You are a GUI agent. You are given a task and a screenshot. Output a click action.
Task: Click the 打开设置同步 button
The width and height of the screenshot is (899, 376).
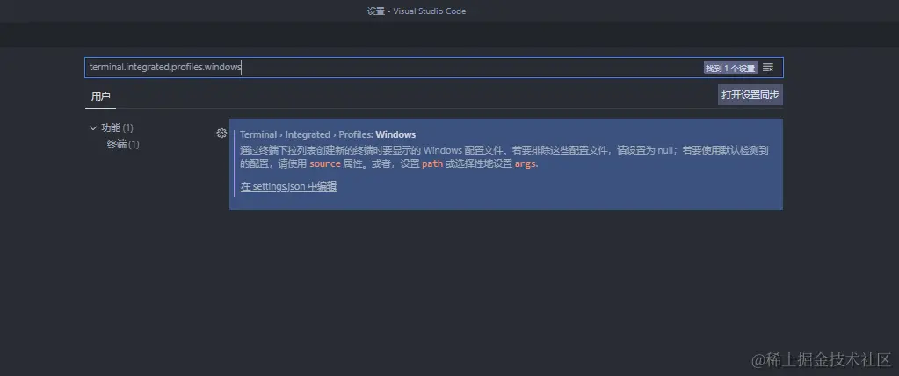[750, 95]
